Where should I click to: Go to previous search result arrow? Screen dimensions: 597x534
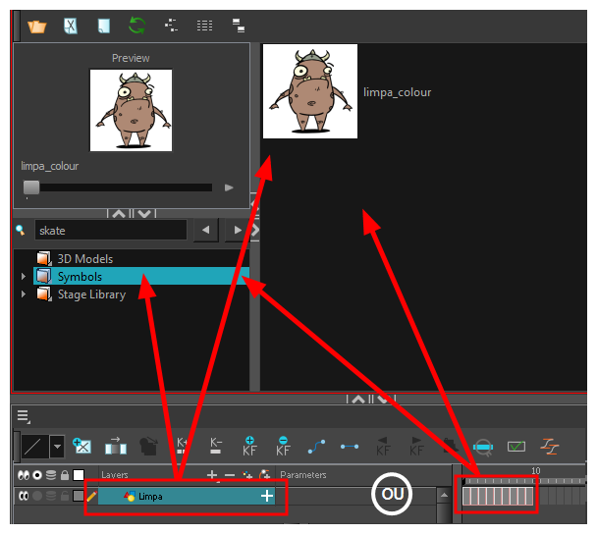point(206,230)
